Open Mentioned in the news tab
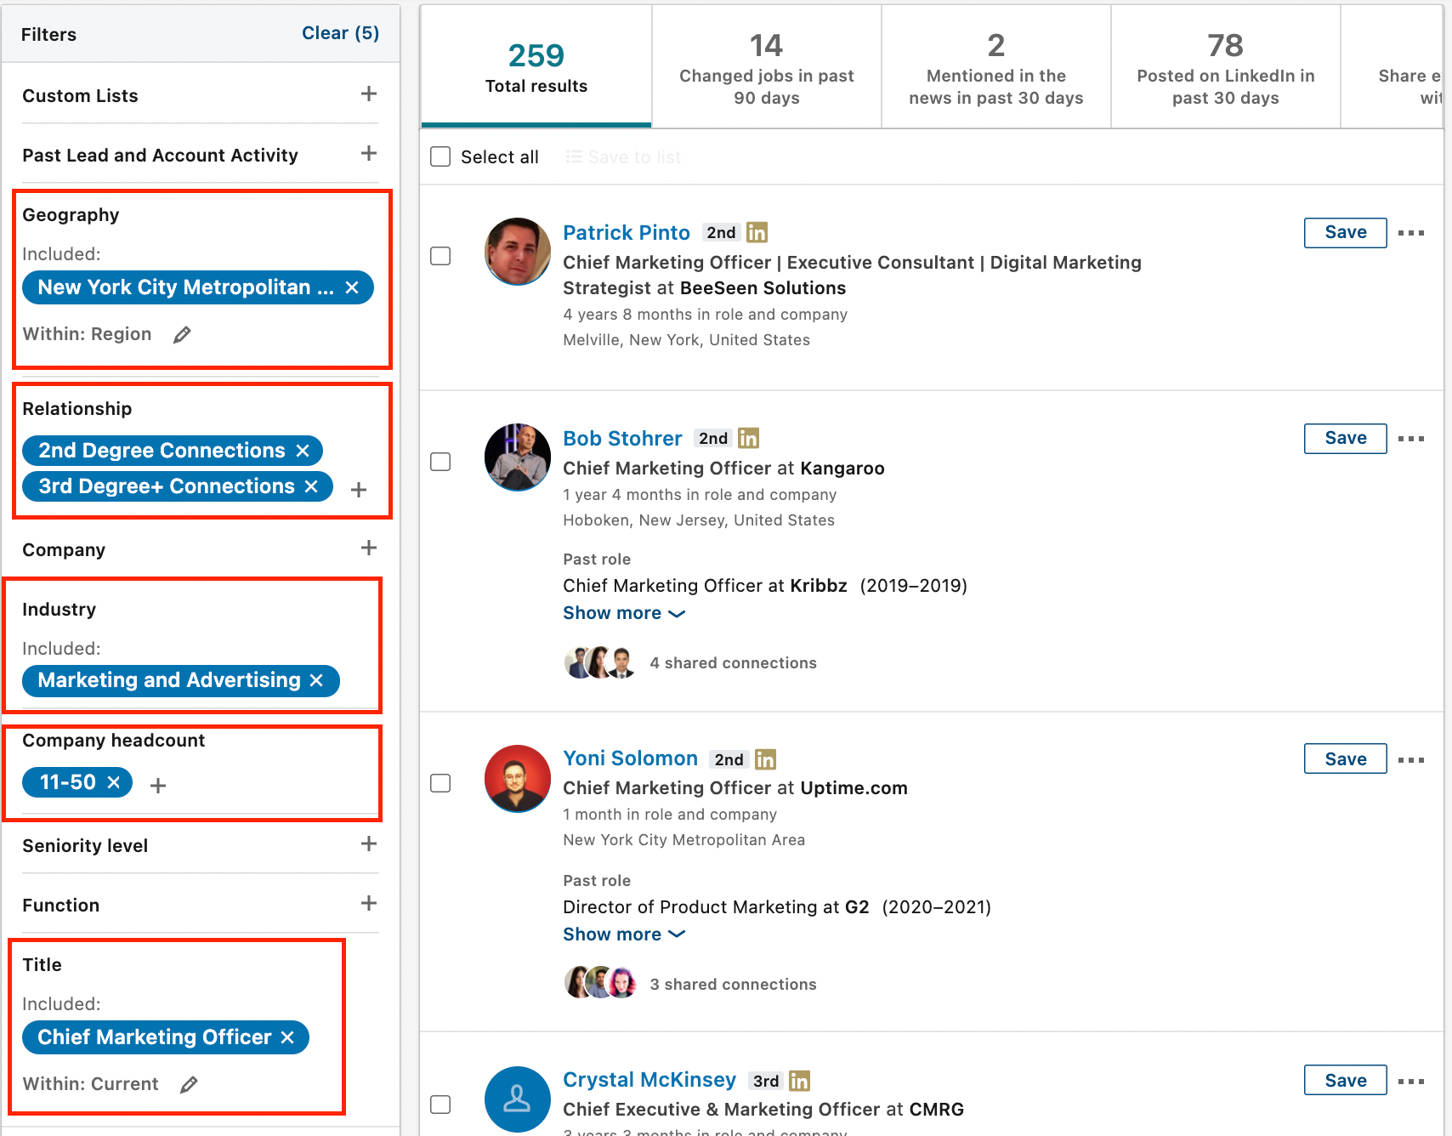1452x1136 pixels. point(996,67)
